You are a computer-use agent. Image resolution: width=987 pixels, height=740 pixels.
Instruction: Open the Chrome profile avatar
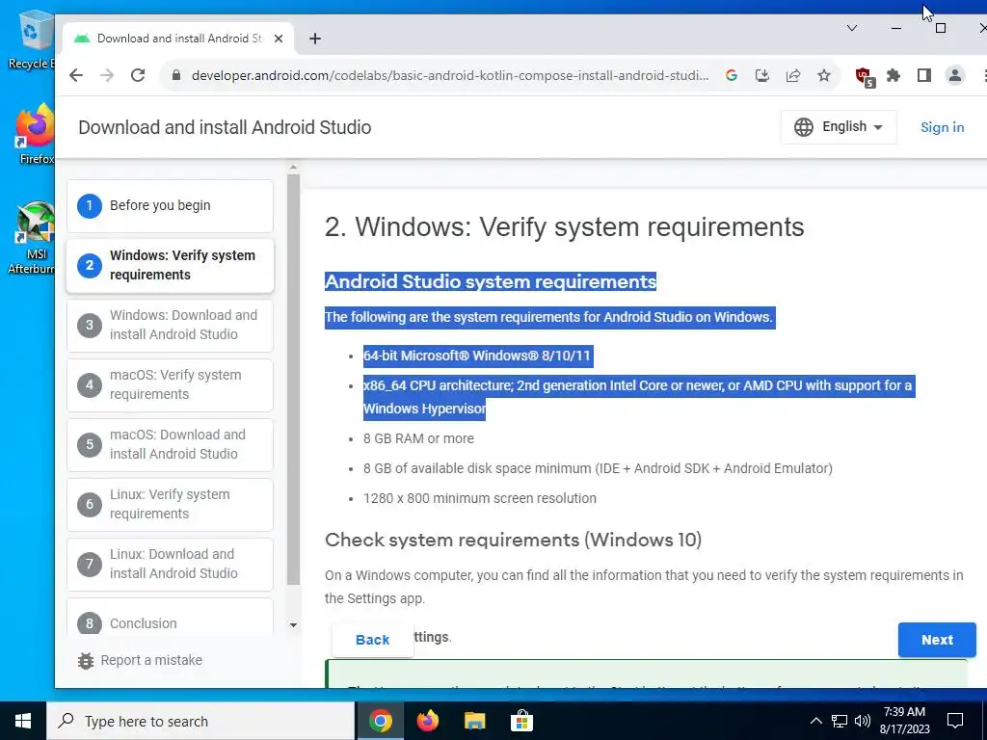955,75
